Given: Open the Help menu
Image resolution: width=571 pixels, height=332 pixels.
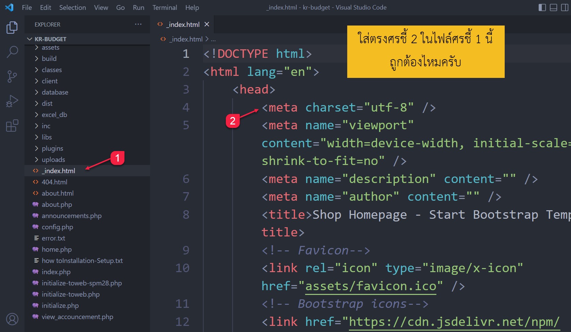Looking at the screenshot, I should [x=192, y=7].
